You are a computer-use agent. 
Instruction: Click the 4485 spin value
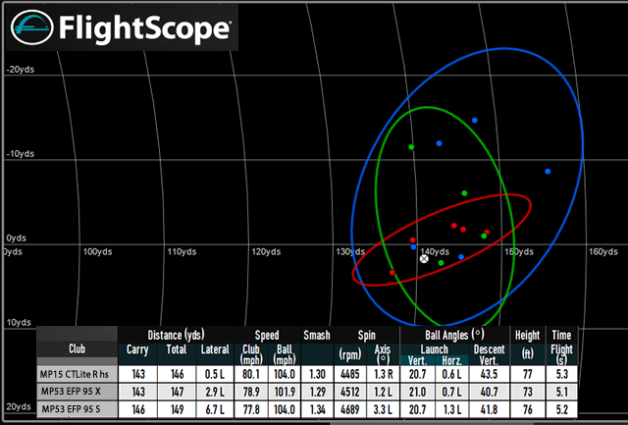(x=350, y=374)
